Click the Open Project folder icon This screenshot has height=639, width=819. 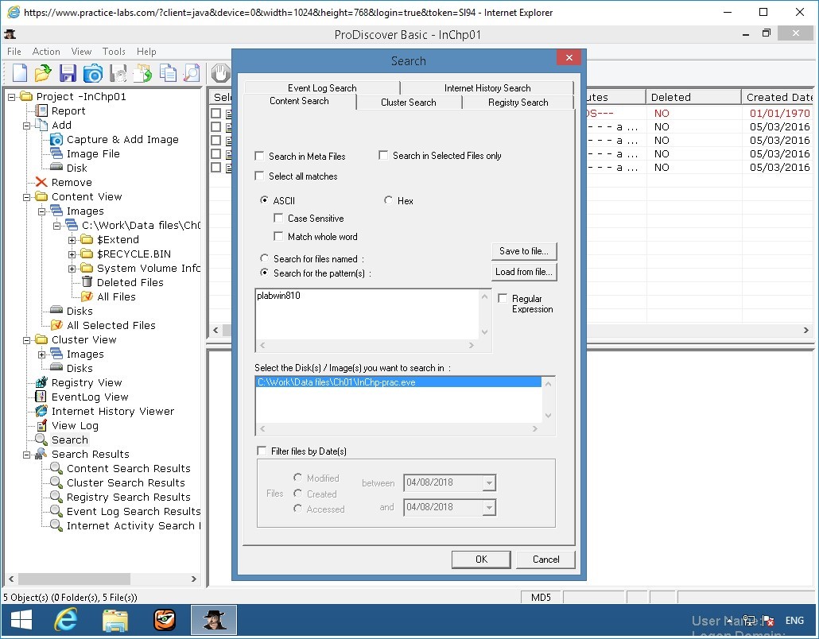point(43,73)
